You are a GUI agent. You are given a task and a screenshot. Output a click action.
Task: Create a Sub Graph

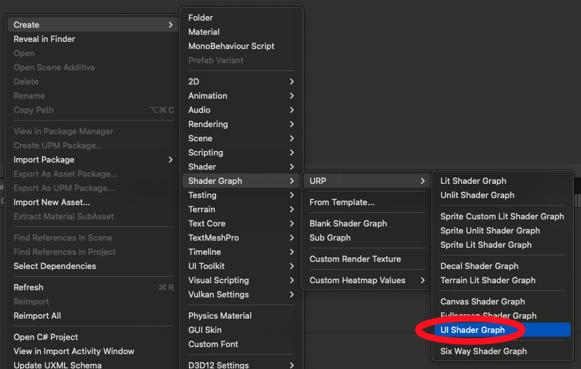[x=367, y=237]
